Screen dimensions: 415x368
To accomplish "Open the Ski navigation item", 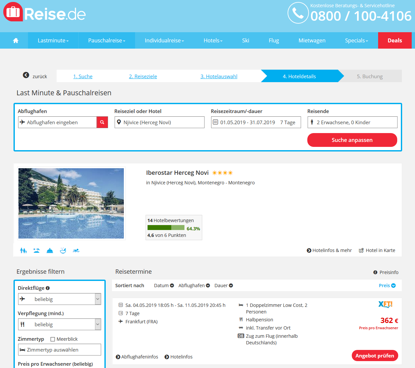I will (x=246, y=40).
